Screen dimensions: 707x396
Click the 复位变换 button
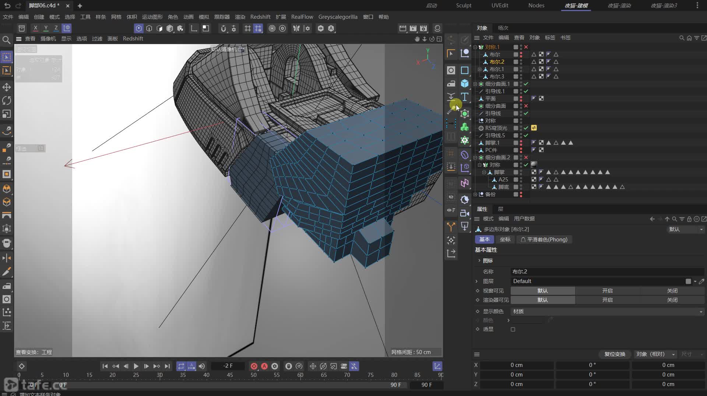coord(615,354)
